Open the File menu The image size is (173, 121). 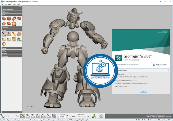(2, 4)
